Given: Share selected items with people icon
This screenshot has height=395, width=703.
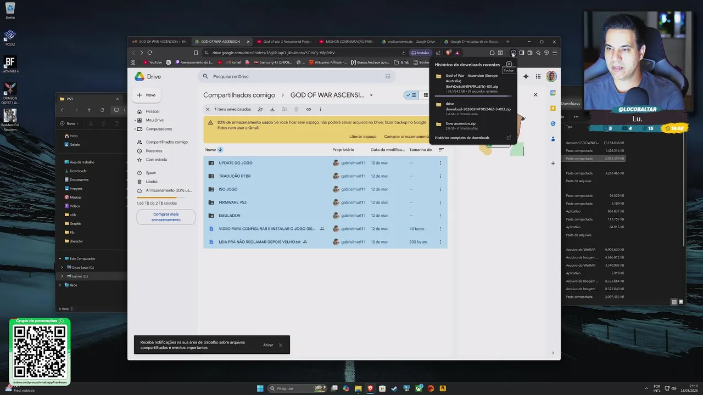Looking at the screenshot, I should 260,109.
